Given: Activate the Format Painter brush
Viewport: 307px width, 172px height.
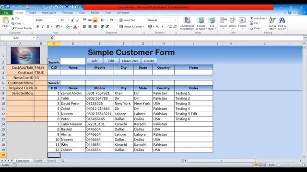Looking at the screenshot, I should pyautogui.click(x=13, y=28).
